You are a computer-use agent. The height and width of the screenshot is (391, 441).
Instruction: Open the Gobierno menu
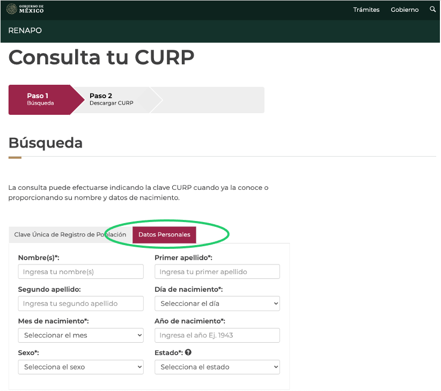click(x=405, y=9)
